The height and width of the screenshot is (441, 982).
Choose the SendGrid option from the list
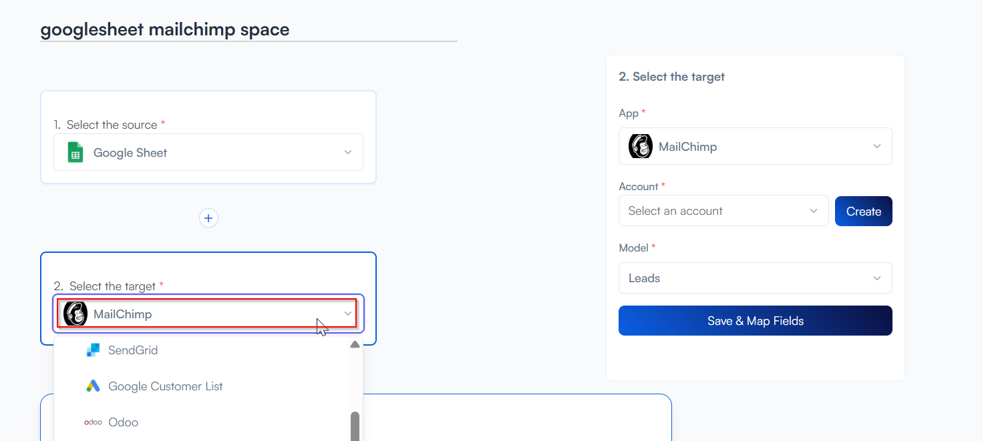click(133, 350)
